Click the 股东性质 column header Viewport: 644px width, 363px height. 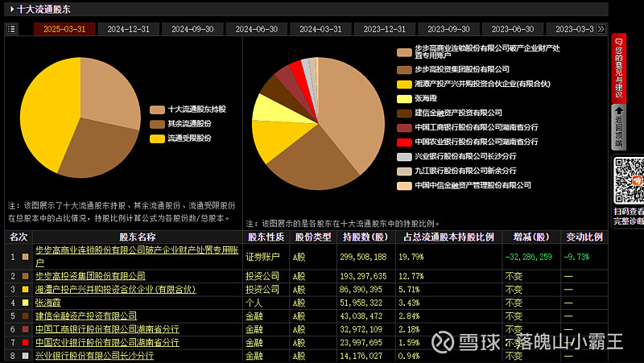266,237
